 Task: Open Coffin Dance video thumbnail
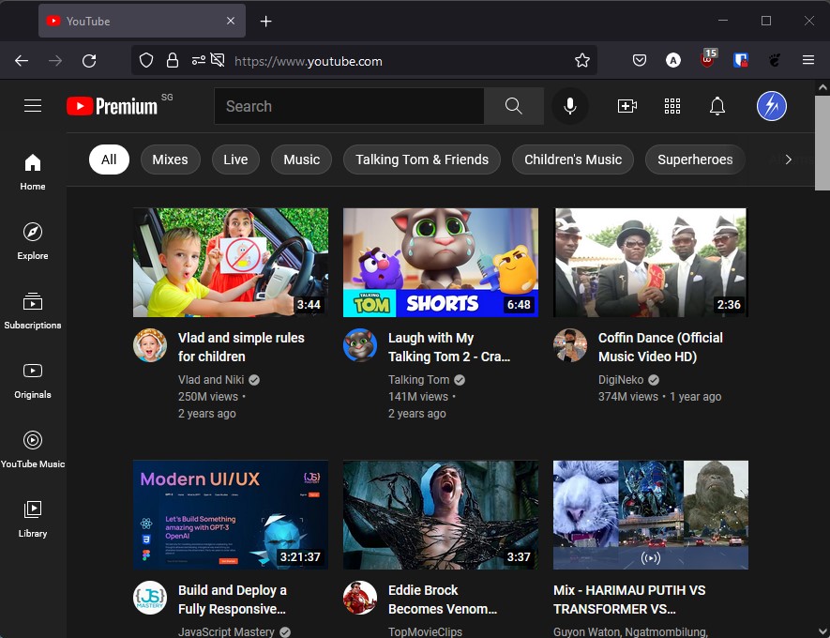tap(651, 263)
